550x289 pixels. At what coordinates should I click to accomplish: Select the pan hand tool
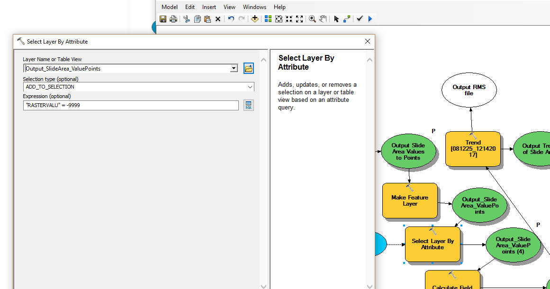point(323,19)
